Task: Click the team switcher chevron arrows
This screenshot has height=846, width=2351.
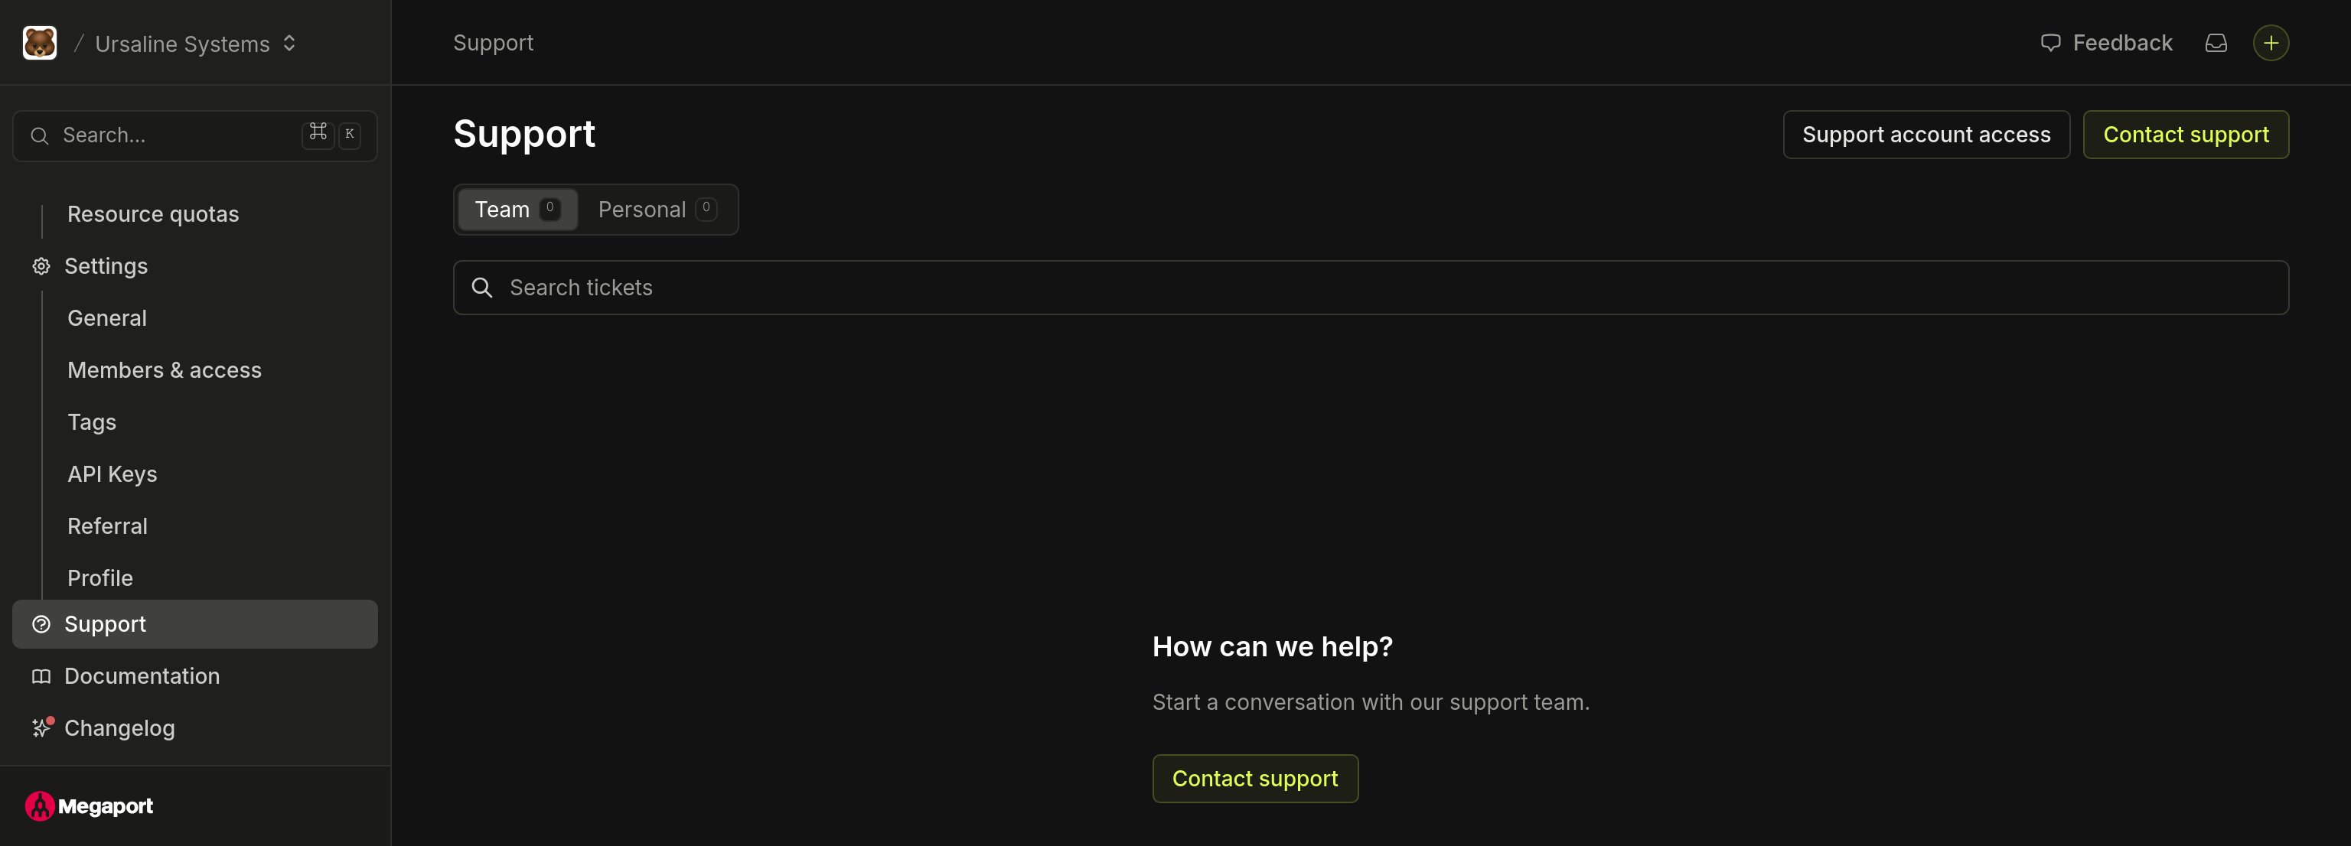Action: (x=289, y=44)
